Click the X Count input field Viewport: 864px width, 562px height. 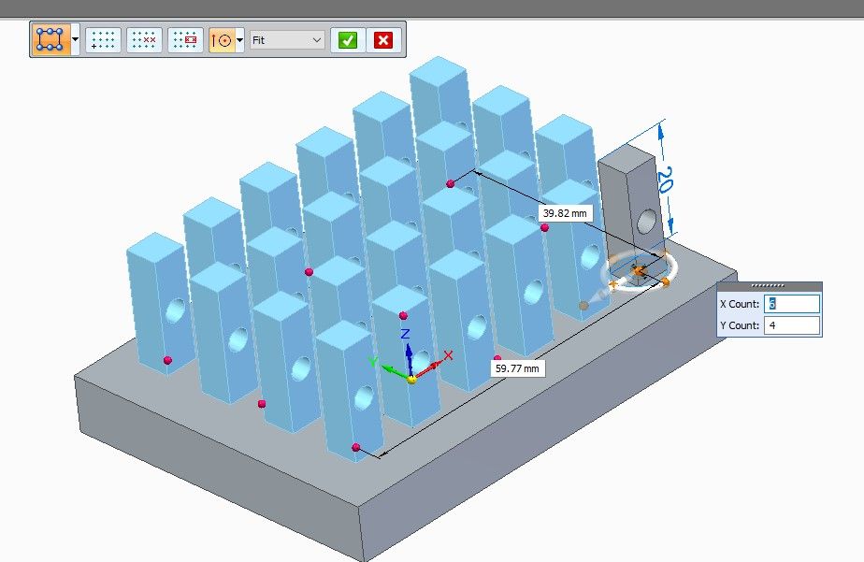coord(791,304)
